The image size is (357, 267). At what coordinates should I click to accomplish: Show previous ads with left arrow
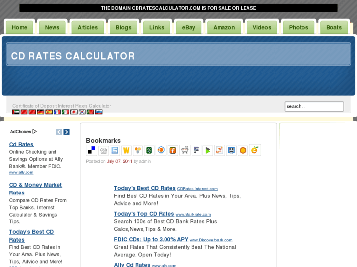[59, 132]
